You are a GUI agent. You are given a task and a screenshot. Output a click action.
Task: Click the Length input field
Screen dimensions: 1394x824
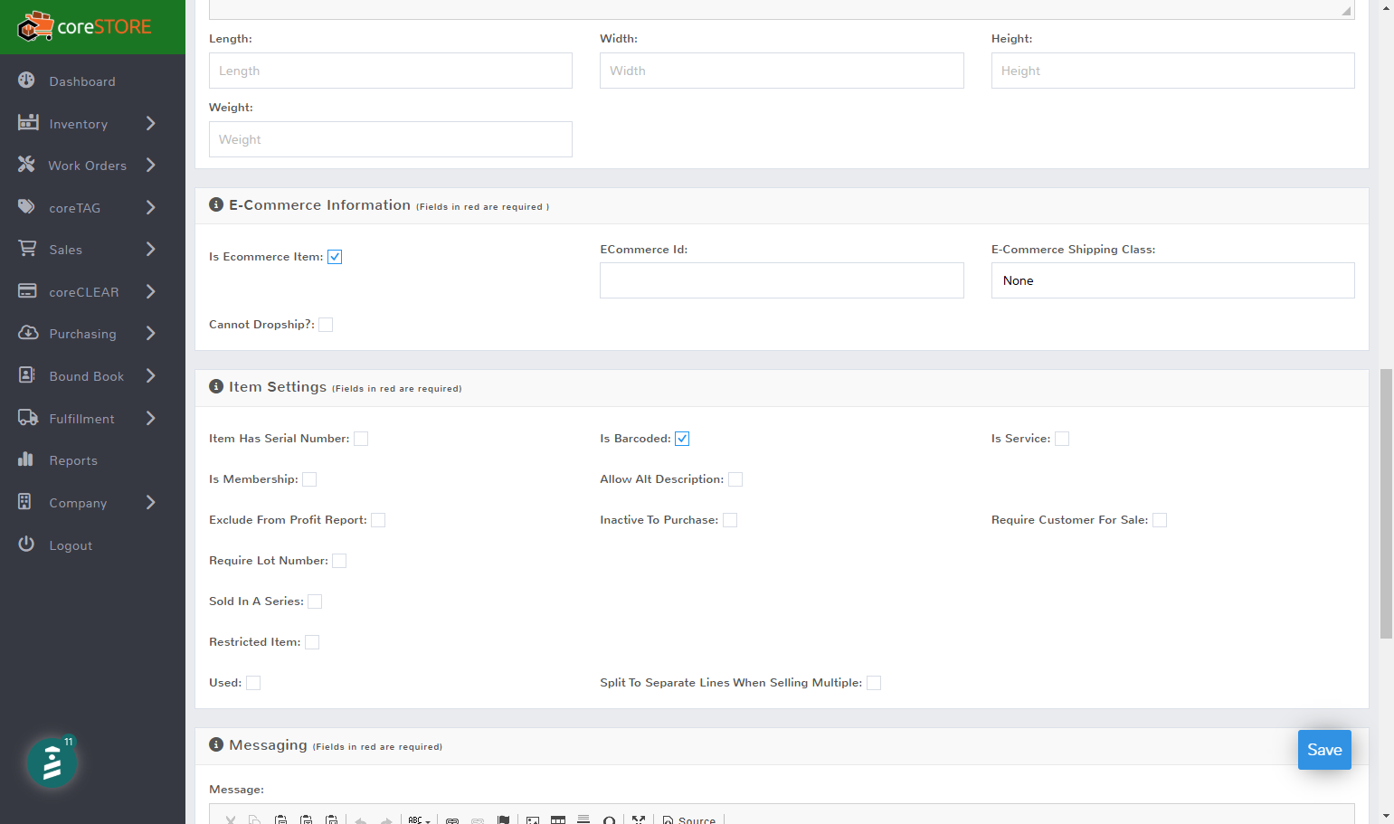coord(391,71)
